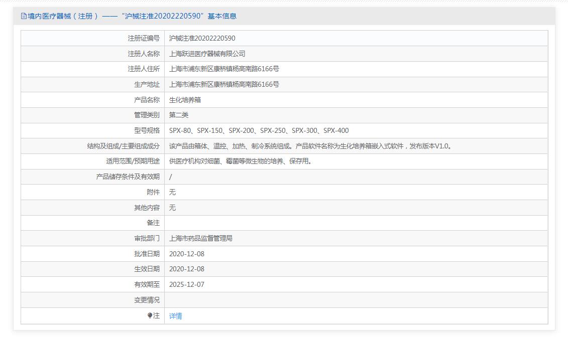Select registration number value 沪械注准20202220590 in the table
568x339 pixels.
pyautogui.click(x=202, y=38)
